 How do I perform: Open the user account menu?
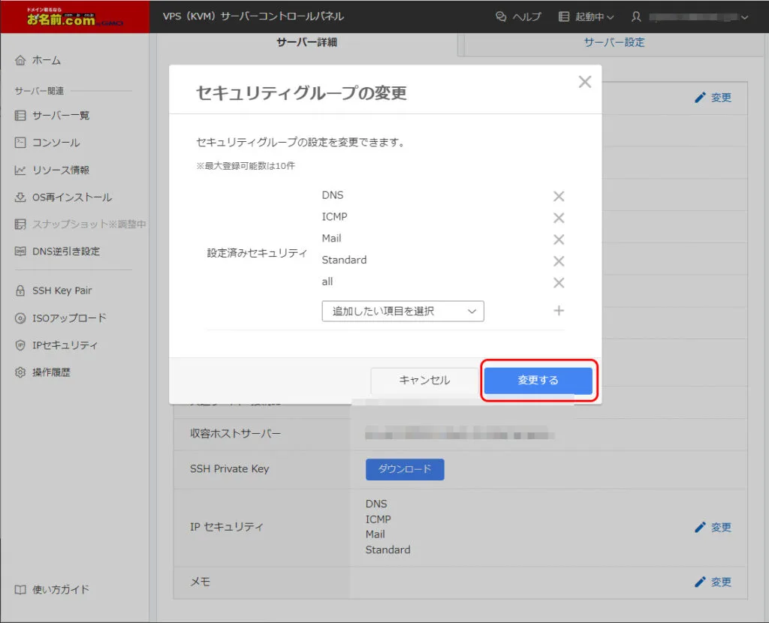click(689, 17)
